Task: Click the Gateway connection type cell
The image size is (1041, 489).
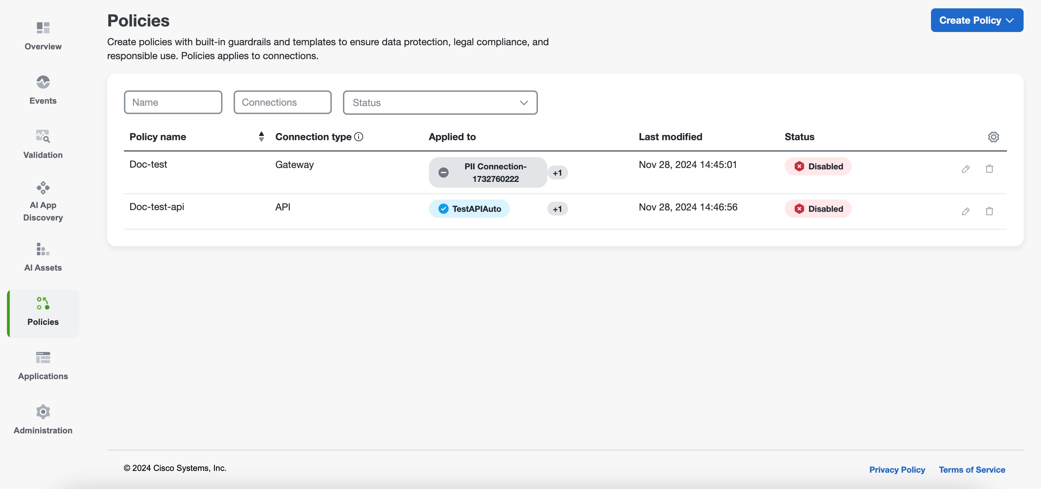Action: click(x=294, y=165)
